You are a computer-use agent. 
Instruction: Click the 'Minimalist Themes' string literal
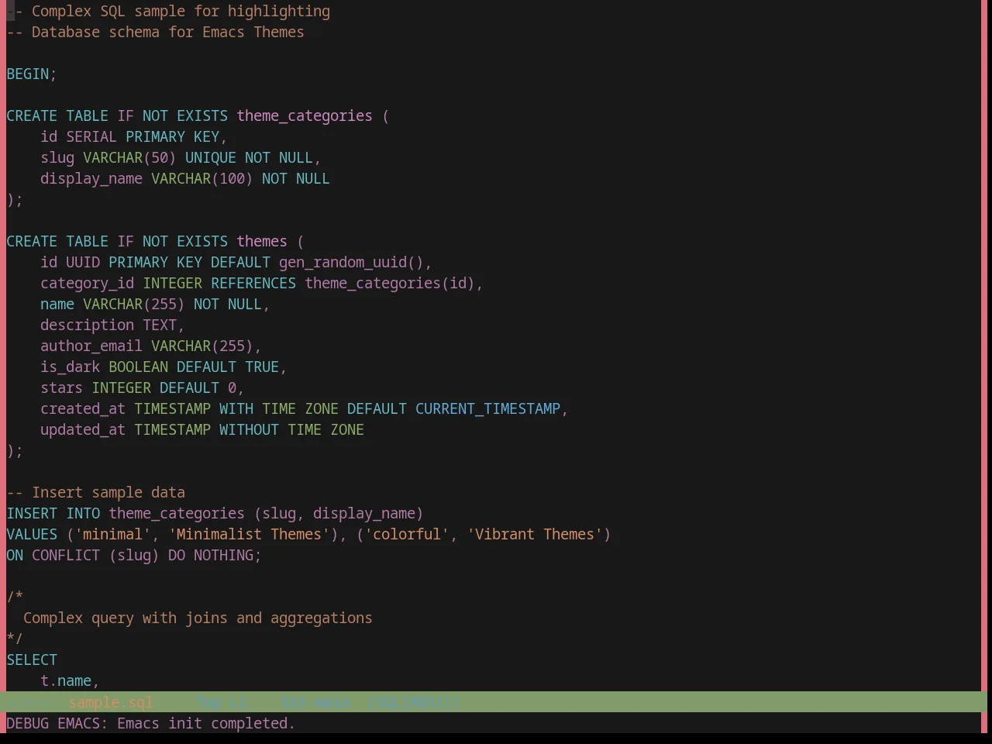(x=250, y=534)
